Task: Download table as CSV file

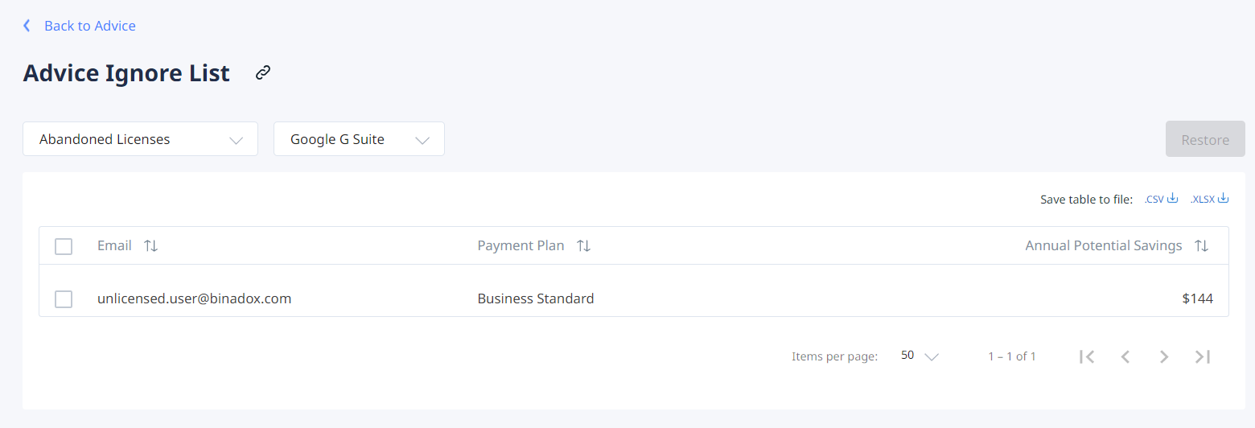Action: 1161,199
